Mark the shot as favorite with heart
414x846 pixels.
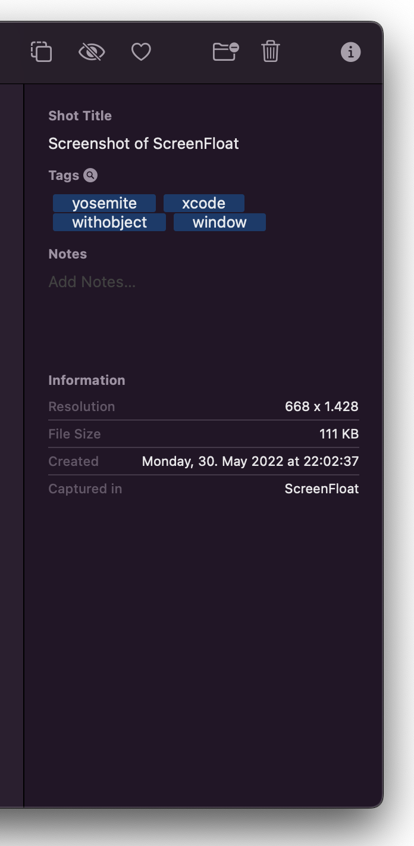click(141, 52)
